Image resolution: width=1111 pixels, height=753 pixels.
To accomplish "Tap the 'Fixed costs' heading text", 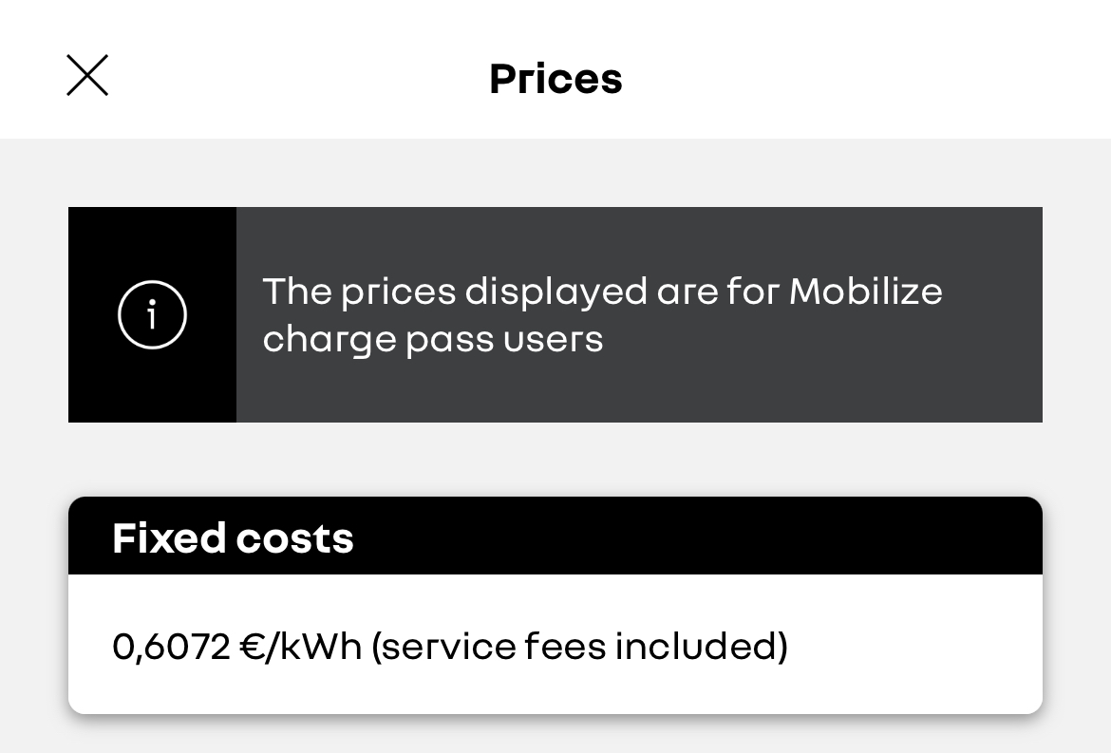I will [233, 537].
